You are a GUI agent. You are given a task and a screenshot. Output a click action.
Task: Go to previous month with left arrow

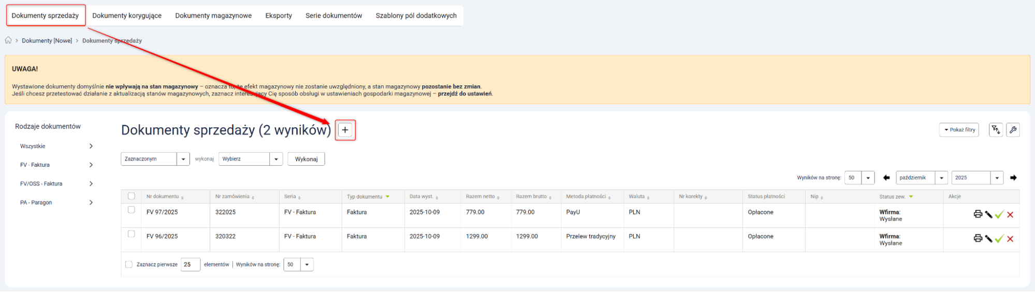pyautogui.click(x=886, y=178)
